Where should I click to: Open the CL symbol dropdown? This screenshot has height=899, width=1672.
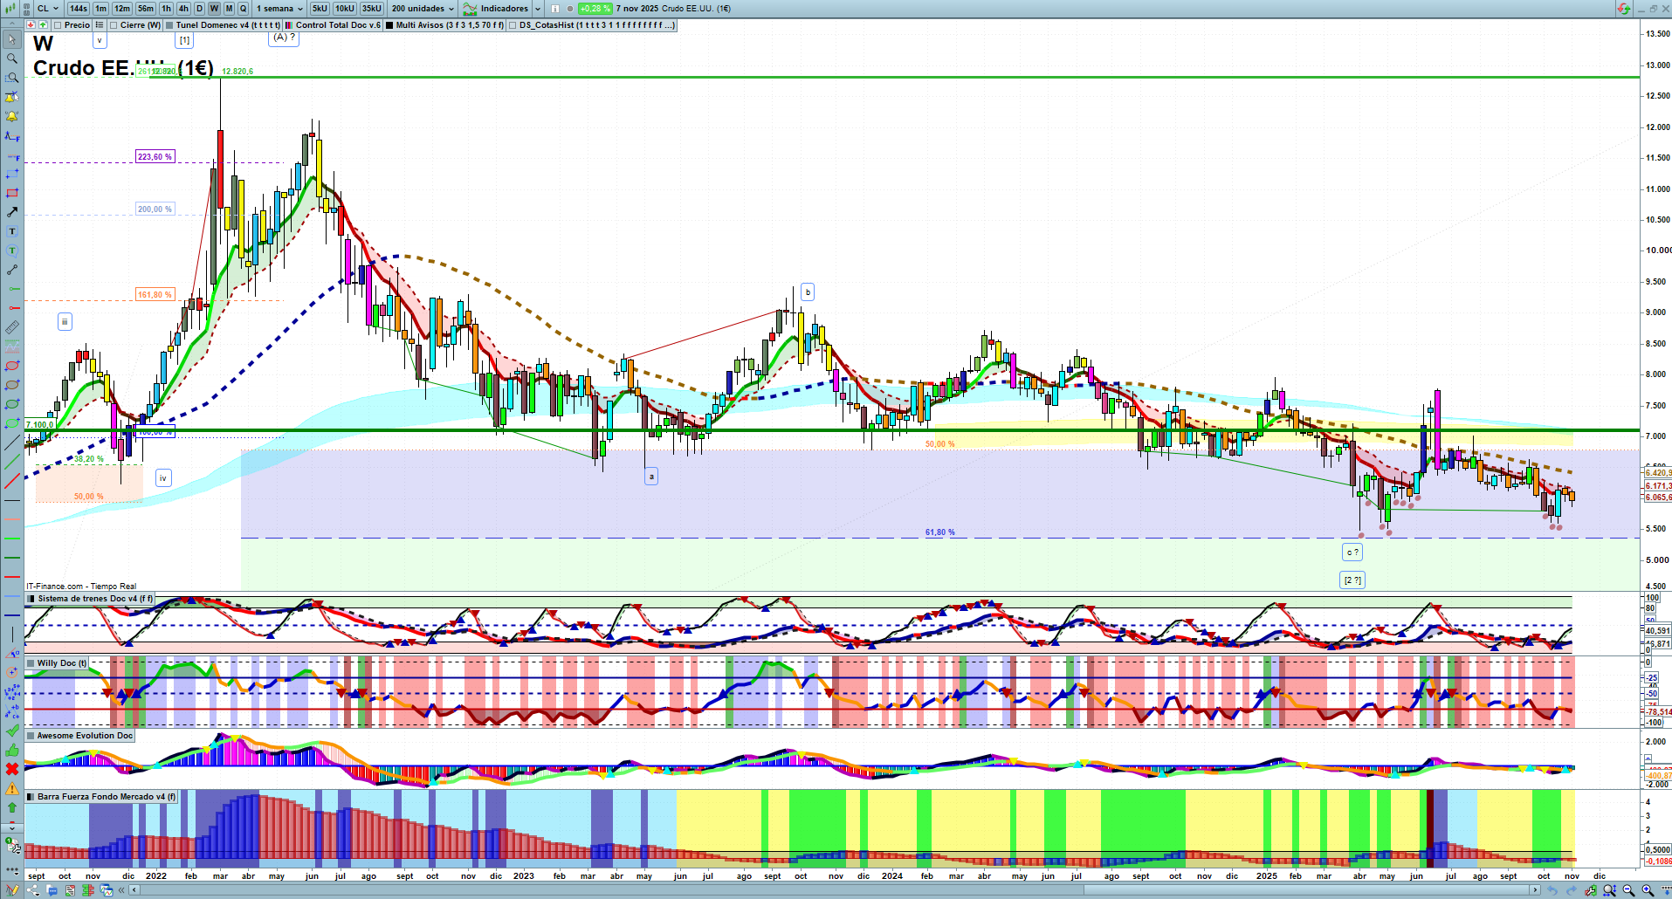(48, 9)
